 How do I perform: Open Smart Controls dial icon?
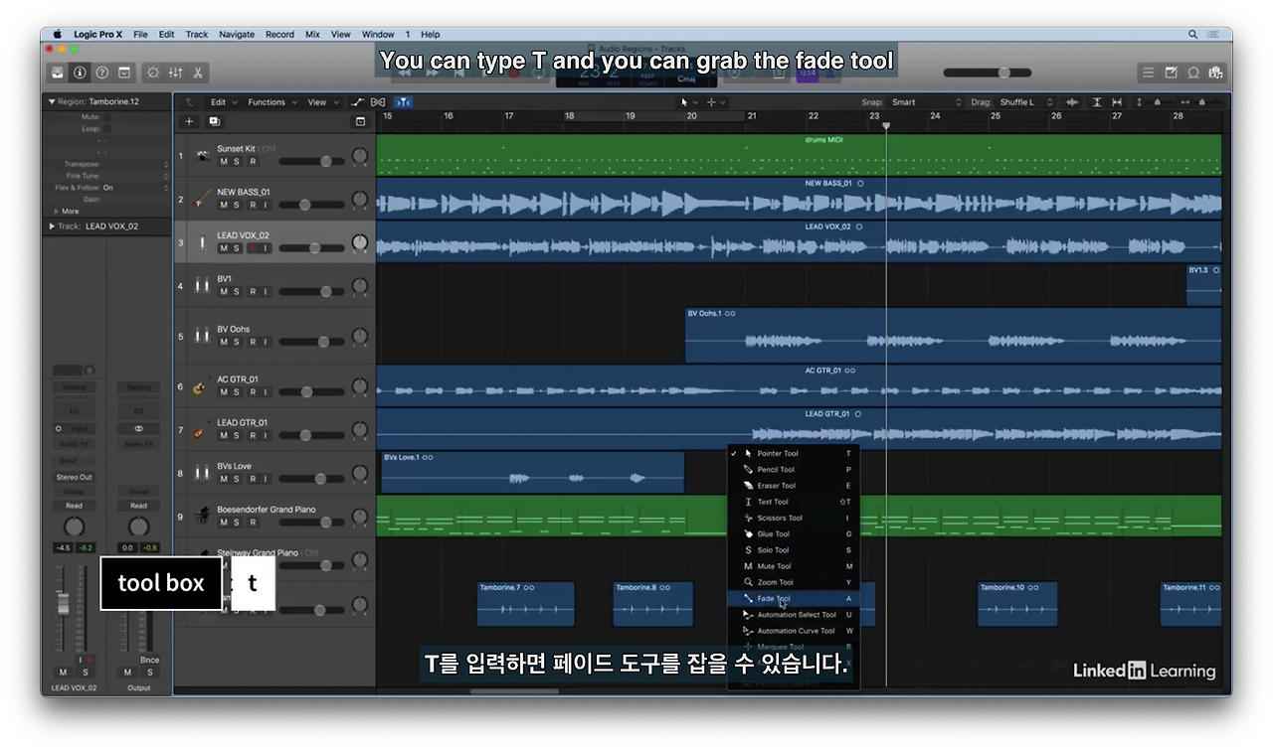coord(152,73)
